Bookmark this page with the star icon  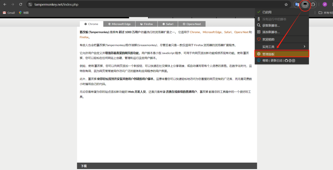(x=286, y=4)
